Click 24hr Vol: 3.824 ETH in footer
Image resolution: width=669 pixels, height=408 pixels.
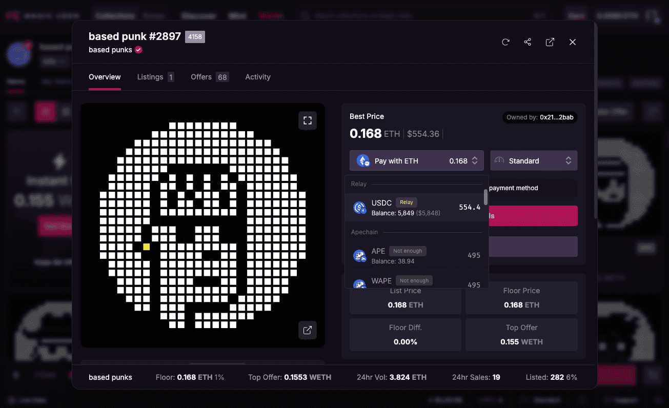(392, 377)
